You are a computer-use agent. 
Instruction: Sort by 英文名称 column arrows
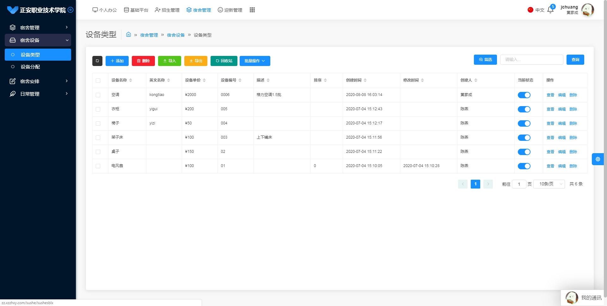[169, 80]
